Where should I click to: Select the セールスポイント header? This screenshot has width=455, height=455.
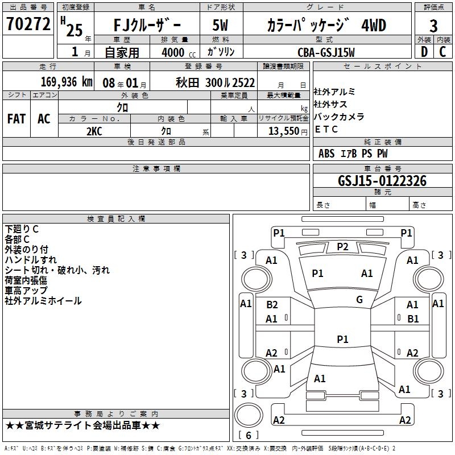(382, 67)
